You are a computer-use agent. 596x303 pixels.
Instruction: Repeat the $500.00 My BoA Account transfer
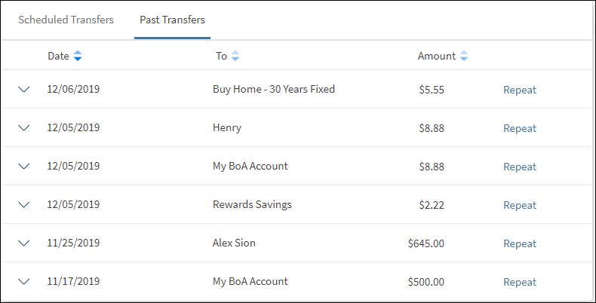(520, 282)
